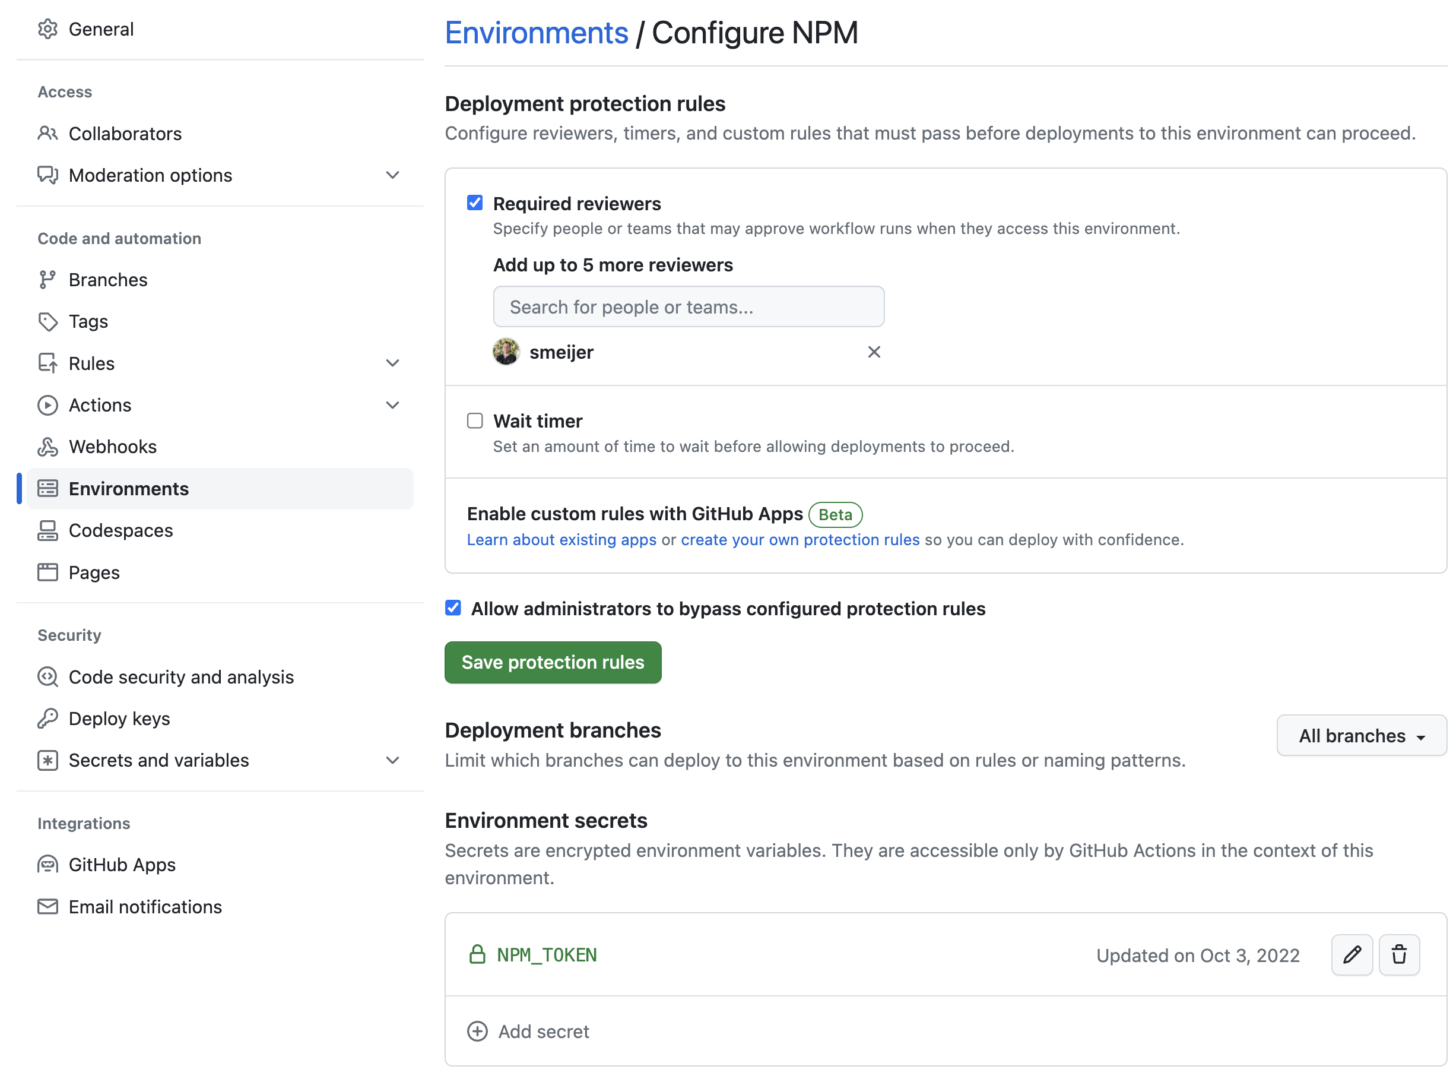Select the Branches settings icon
This screenshot has width=1453, height=1082.
pos(47,279)
